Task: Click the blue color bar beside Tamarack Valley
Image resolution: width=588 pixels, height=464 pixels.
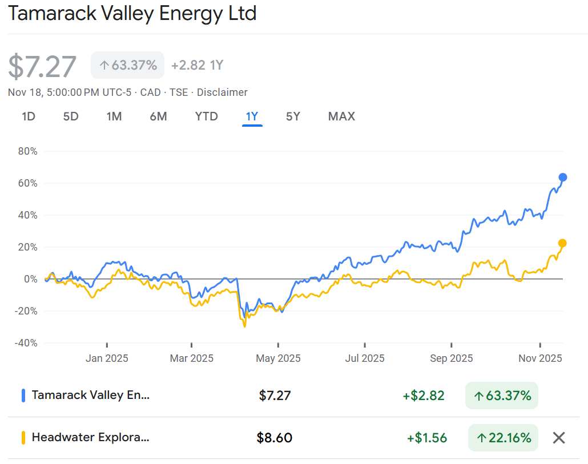Action: pyautogui.click(x=23, y=395)
